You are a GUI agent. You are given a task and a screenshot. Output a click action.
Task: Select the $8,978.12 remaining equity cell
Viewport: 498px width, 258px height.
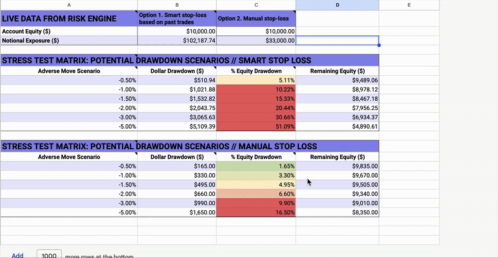[x=337, y=90]
